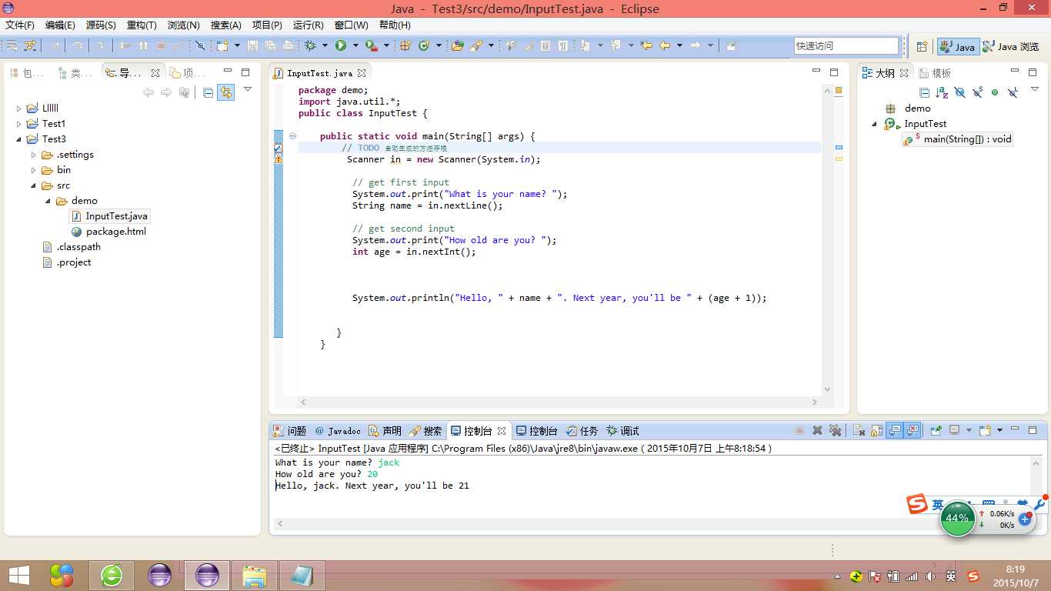Click the Last Edit Location arrow icon
Image resolution: width=1051 pixels, height=591 pixels.
(646, 45)
